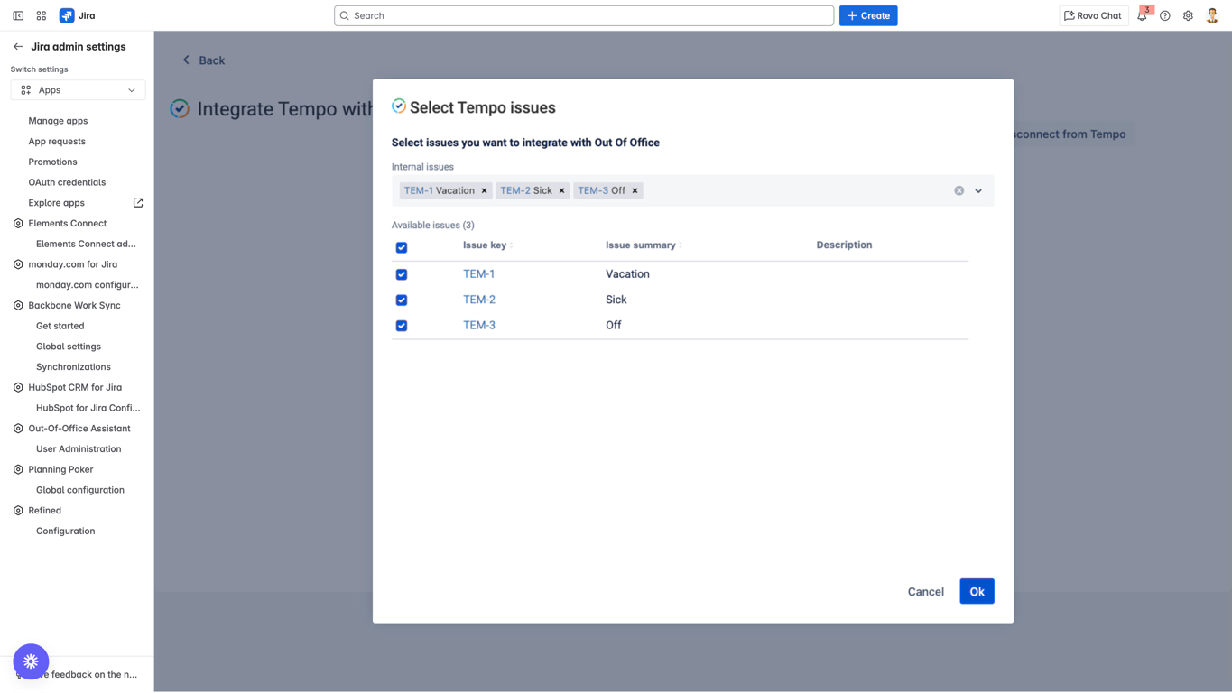Click the user profile avatar
Viewport: 1232px width, 693px height.
tap(1212, 15)
